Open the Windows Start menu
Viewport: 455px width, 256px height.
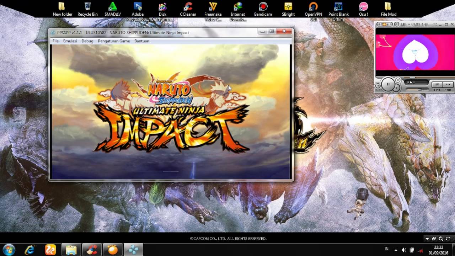(9, 250)
